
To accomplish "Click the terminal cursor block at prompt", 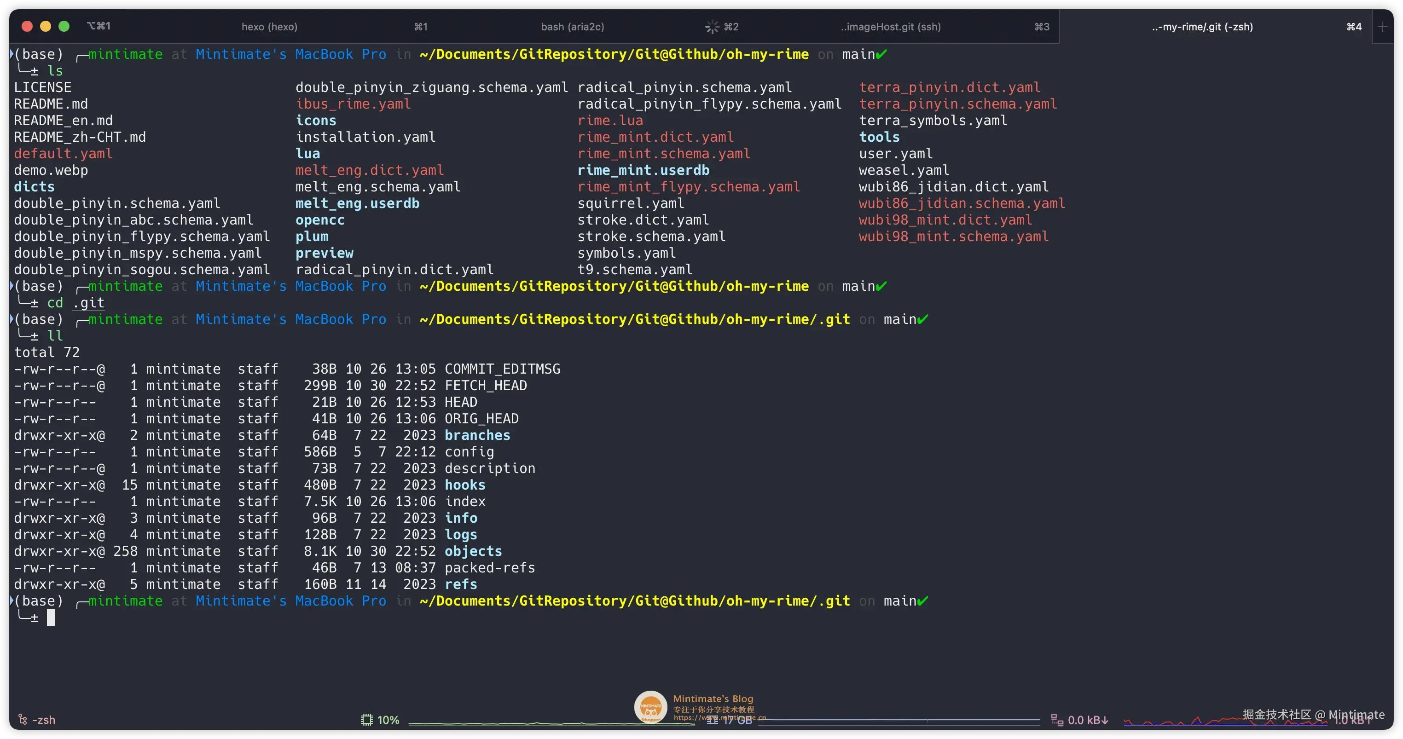I will click(51, 618).
